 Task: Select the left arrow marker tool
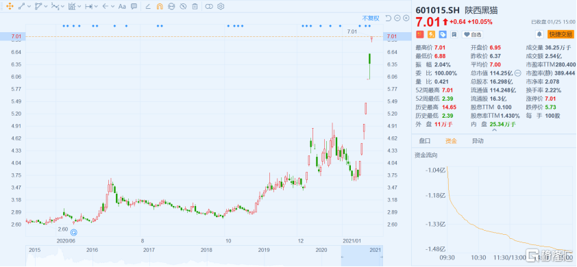106,6
